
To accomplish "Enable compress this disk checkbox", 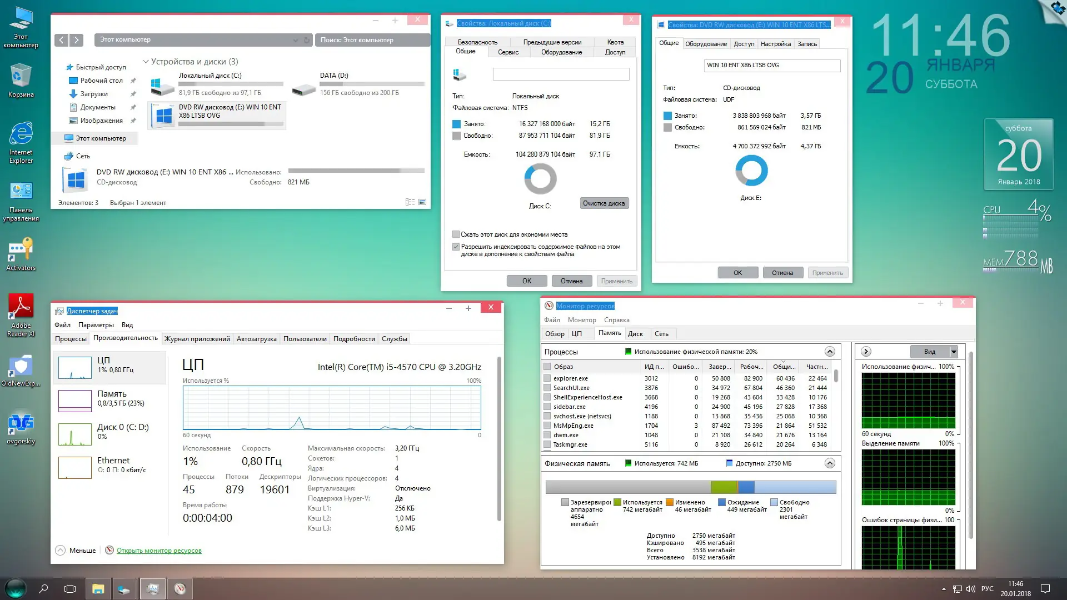I will pyautogui.click(x=456, y=234).
